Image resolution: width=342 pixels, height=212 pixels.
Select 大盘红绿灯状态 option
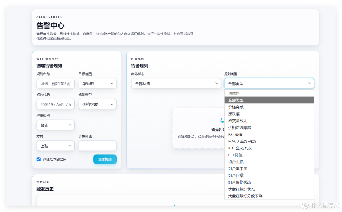pyautogui.click(x=269, y=189)
